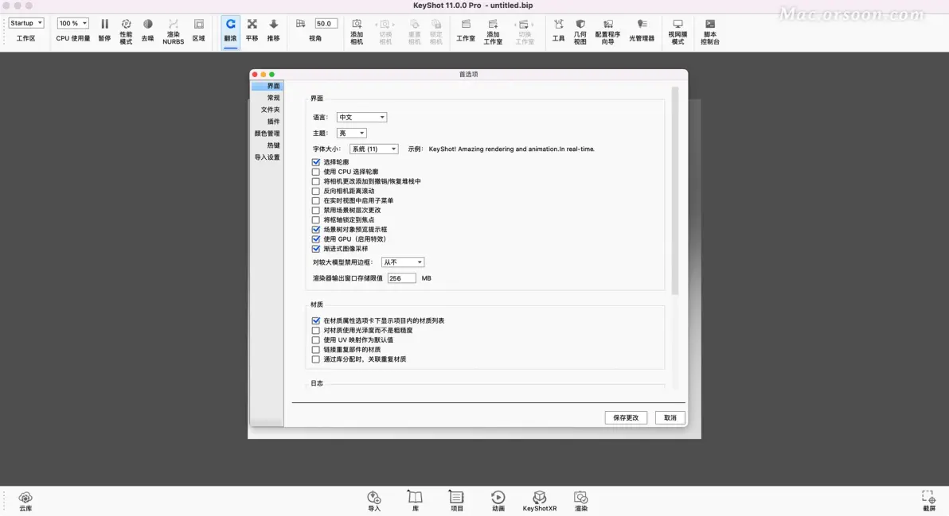Viewport: 949px width, 516px height.
Task: Click the preferences dialog vertical scrollbar
Action: [675, 191]
